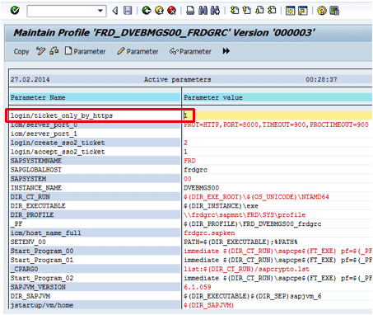
Task: Select the DIR_CT_RUN parameter name
Action: pyautogui.click(x=30, y=197)
